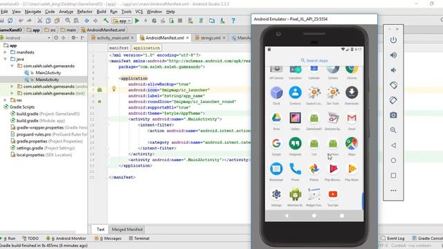
Task: Open emulator extended controls via the three dots
Action: point(393,191)
